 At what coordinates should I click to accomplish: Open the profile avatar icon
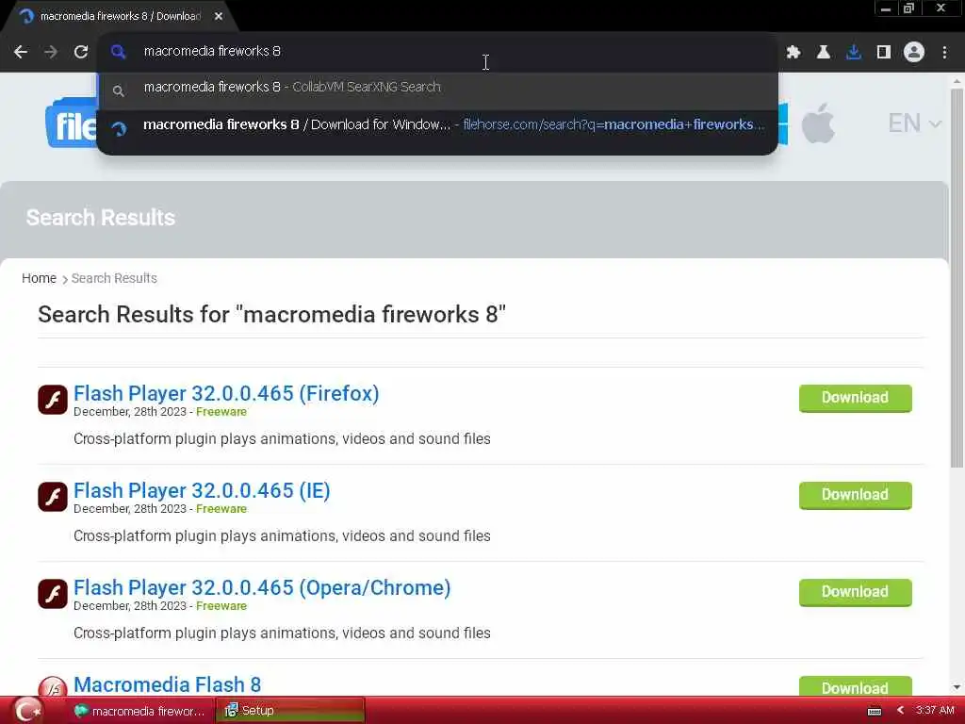tap(914, 53)
